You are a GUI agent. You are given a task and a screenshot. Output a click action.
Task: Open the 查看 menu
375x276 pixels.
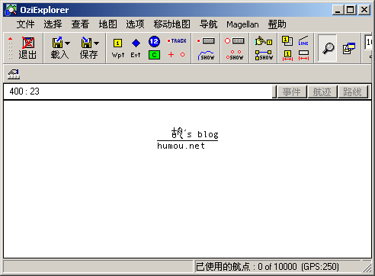click(x=80, y=24)
